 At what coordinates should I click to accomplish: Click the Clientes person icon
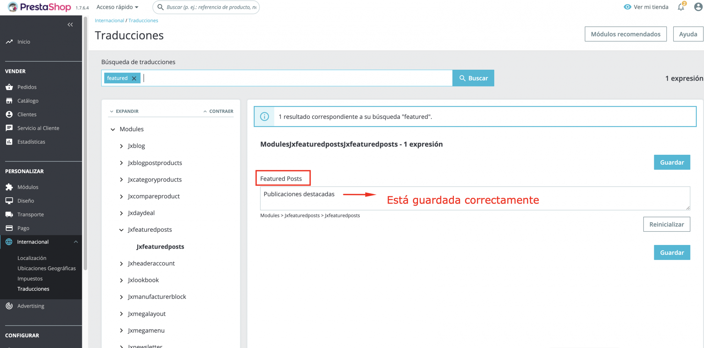point(9,114)
